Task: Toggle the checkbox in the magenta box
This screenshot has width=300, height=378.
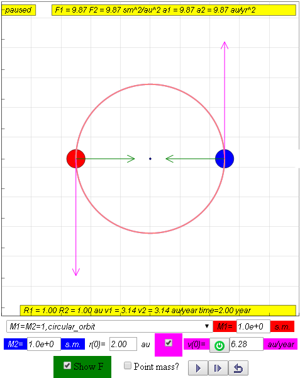Action: tap(169, 343)
